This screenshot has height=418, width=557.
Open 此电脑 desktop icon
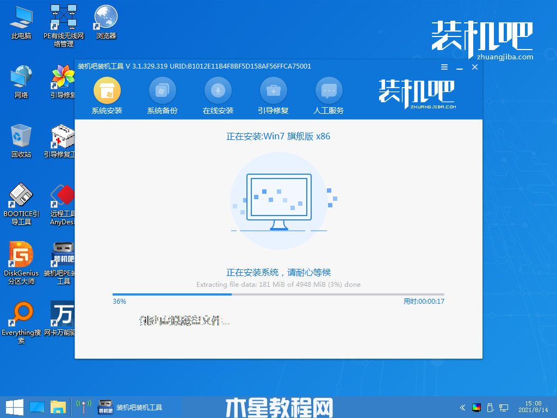21,22
